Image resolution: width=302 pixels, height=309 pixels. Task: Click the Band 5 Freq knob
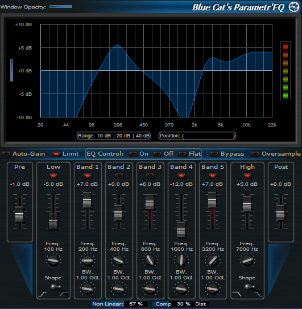212,261
